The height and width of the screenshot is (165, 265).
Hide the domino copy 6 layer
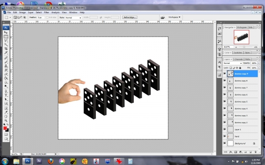[224, 95]
